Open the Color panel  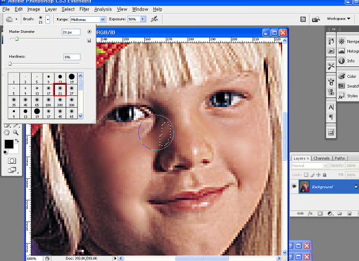348,77
